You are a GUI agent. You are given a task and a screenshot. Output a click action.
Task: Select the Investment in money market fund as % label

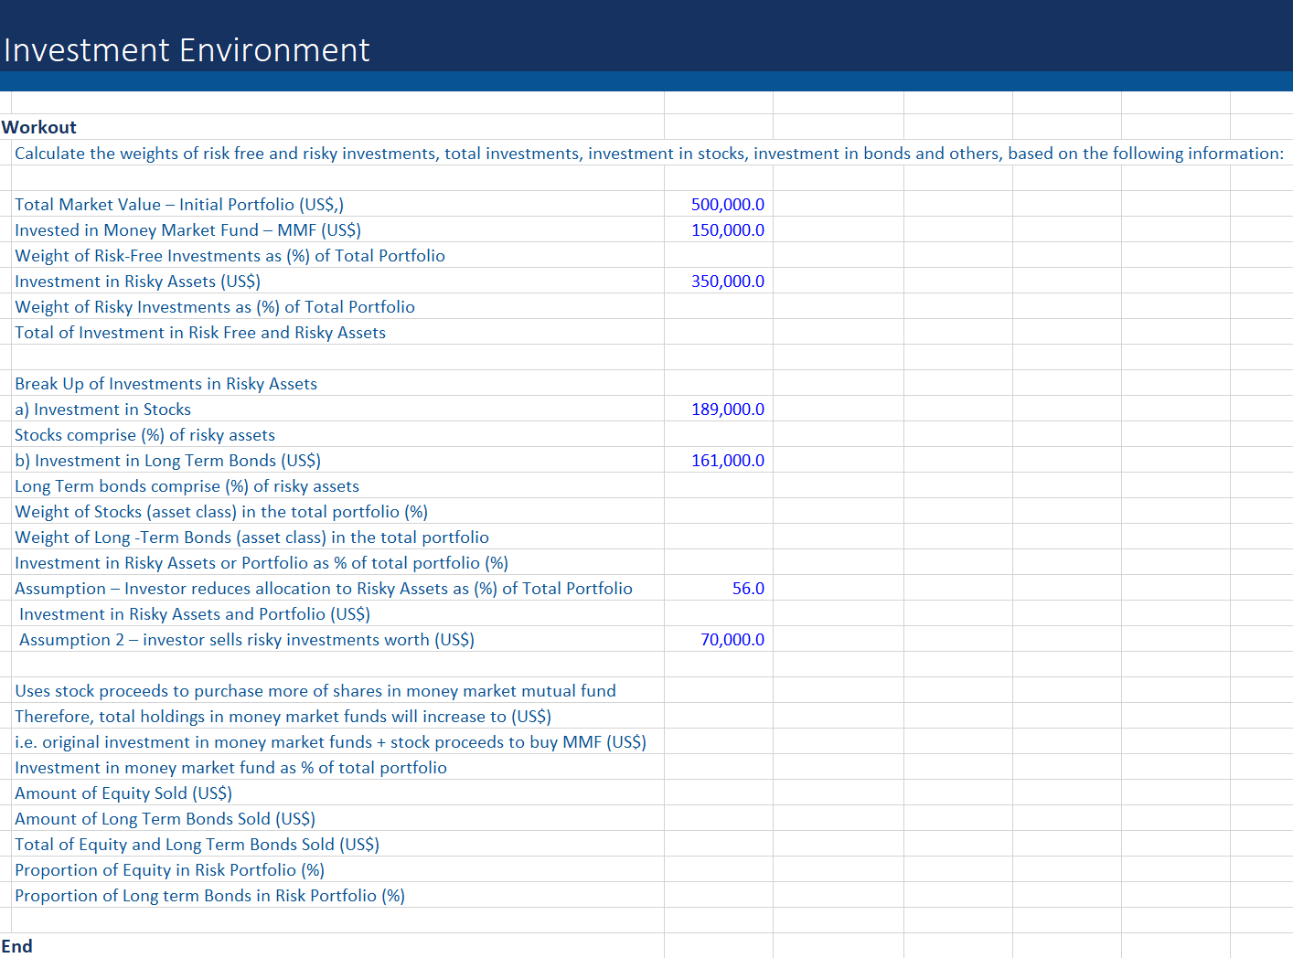(x=230, y=768)
